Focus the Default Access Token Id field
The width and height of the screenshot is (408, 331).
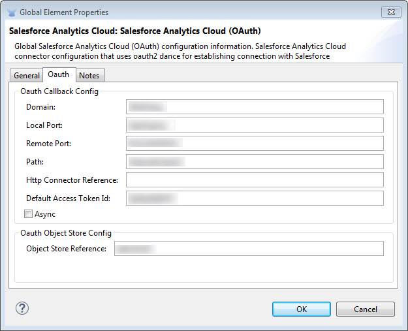(x=255, y=198)
